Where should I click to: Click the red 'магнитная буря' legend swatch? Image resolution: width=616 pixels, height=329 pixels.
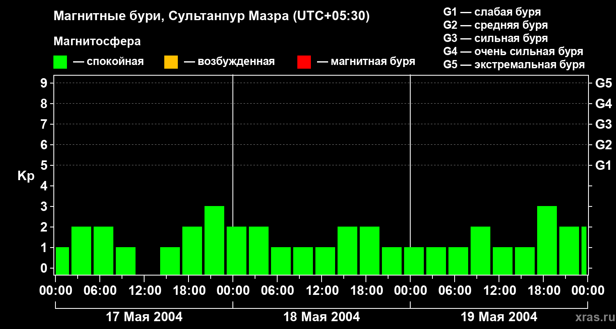coord(304,62)
